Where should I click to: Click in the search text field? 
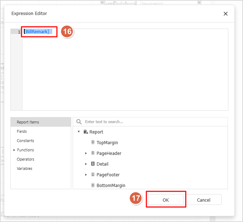154,122
